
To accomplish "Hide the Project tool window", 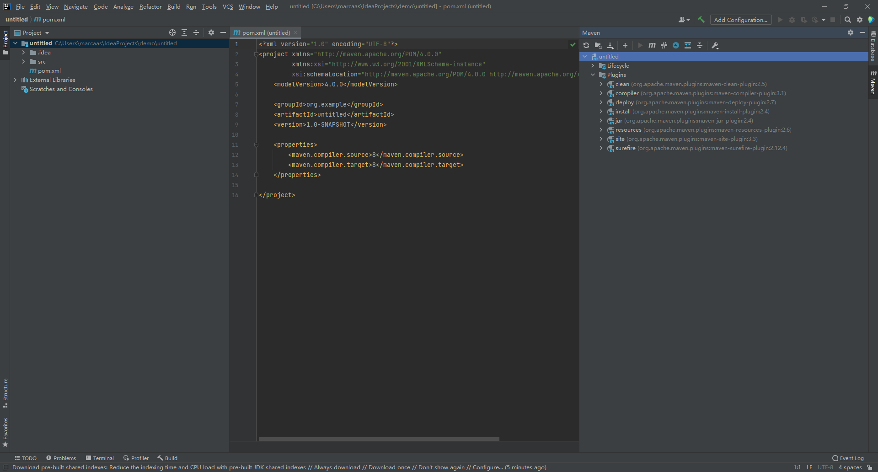I will (223, 32).
